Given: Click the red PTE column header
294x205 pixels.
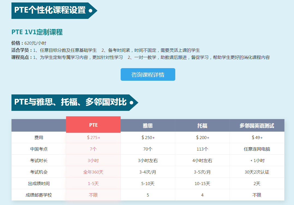Looking at the screenshot, I should (93, 125).
